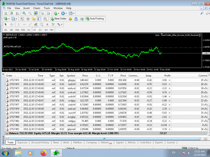This screenshot has height=157, width=210.
Task: Open the media player taskbar icon
Action: tap(31, 153)
